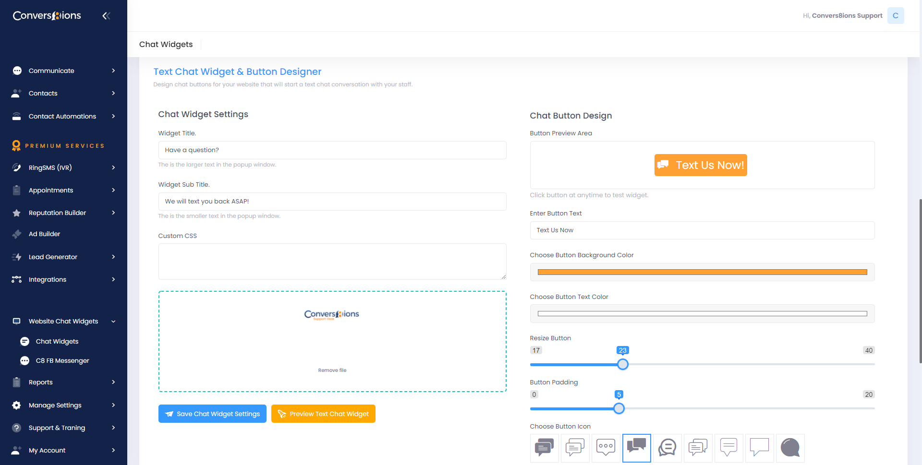Screen dimensions: 922x465
Task: Choose the round double-bubble icon with lines
Action: tap(667, 447)
